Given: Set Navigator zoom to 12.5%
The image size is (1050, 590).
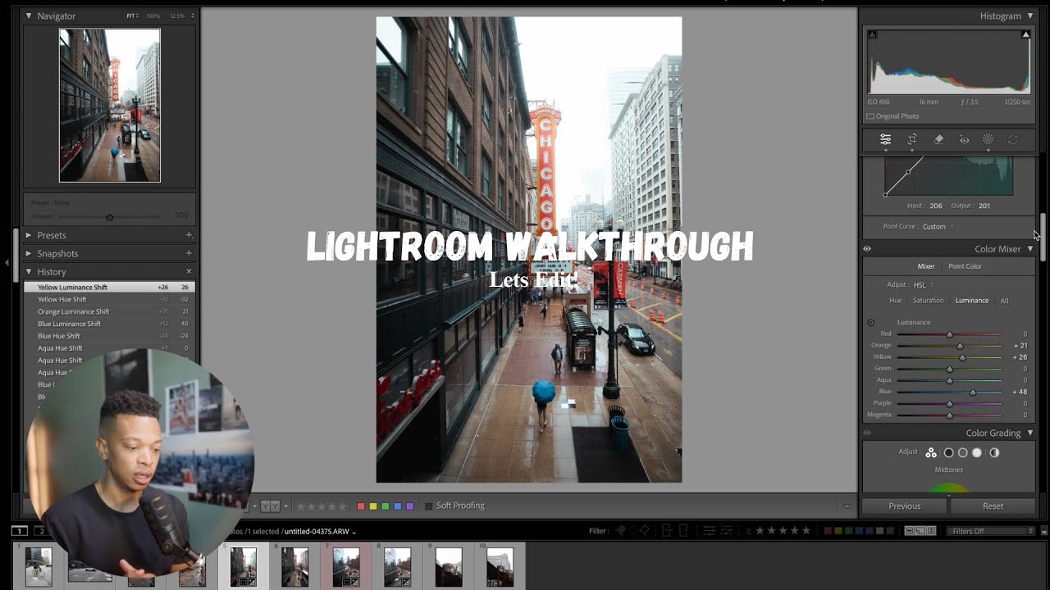Looking at the screenshot, I should coord(178,16).
